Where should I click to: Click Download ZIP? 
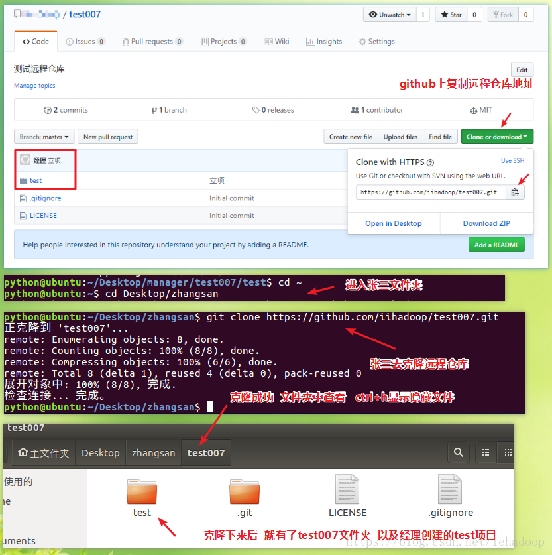[x=486, y=223]
